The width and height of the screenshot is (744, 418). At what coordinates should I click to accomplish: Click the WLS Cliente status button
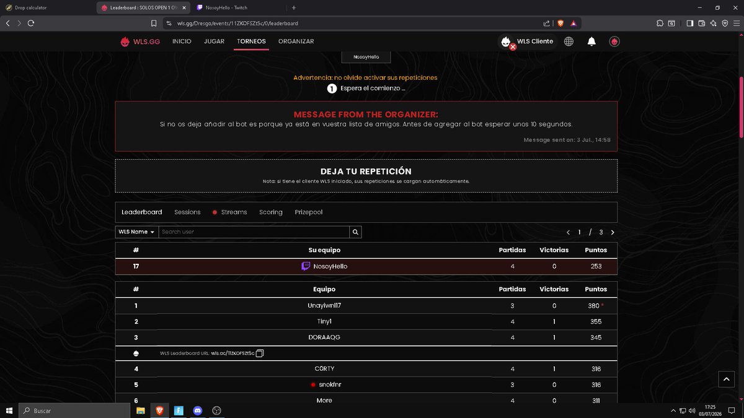tap(527, 41)
